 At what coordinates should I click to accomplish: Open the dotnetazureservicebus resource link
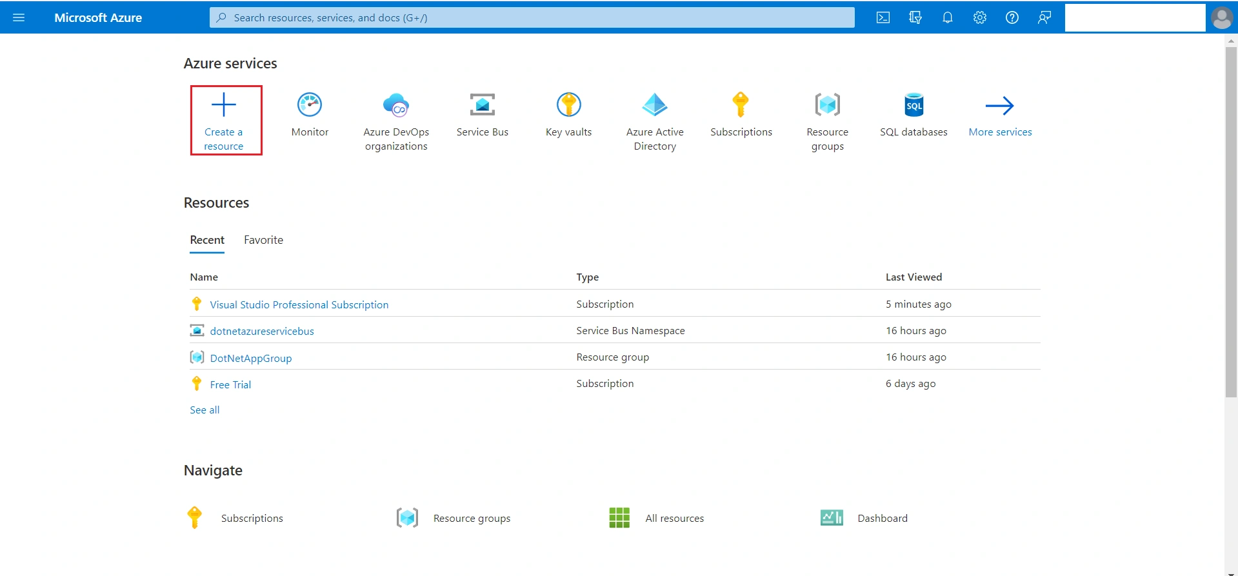[x=262, y=331]
